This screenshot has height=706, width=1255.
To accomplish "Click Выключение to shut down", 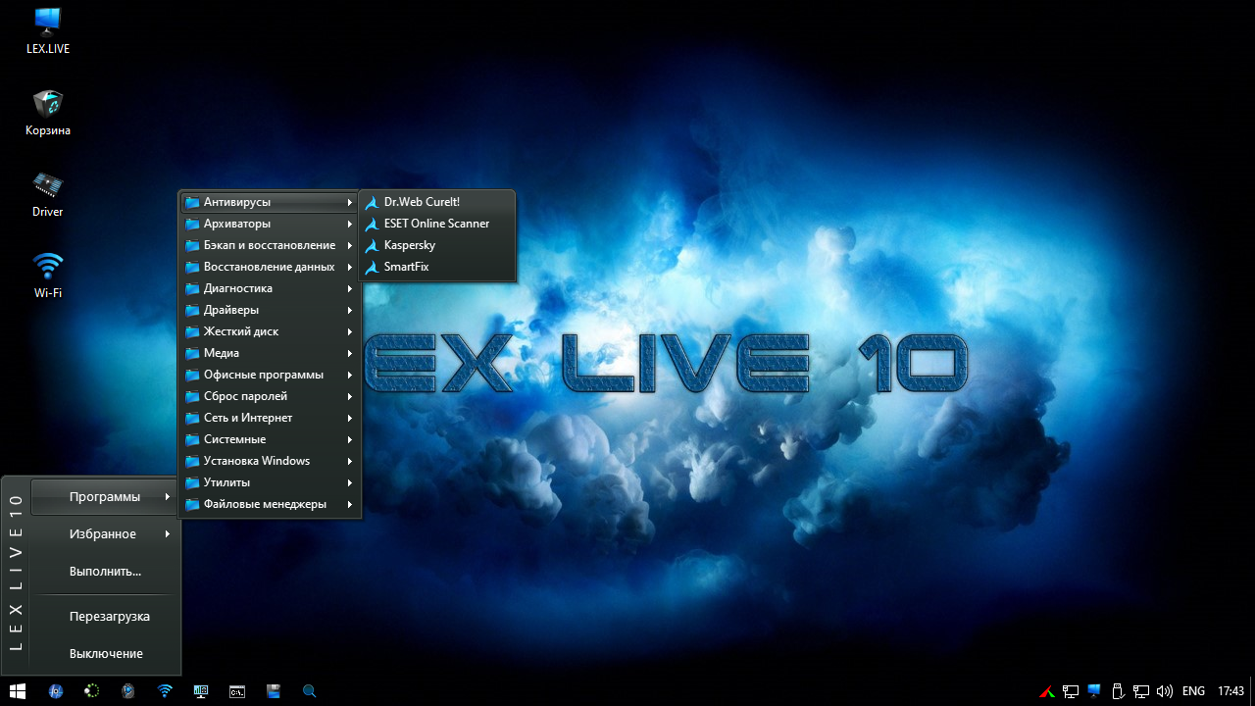I will click(x=106, y=654).
